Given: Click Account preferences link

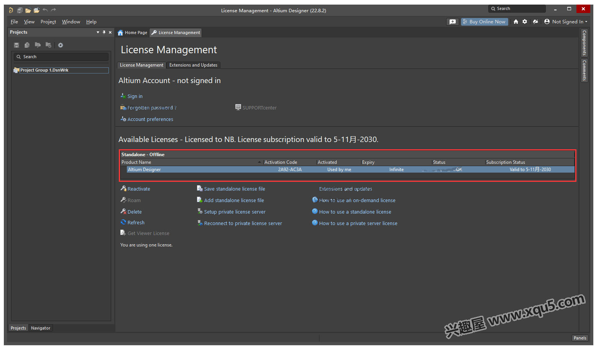Looking at the screenshot, I should 150,119.
